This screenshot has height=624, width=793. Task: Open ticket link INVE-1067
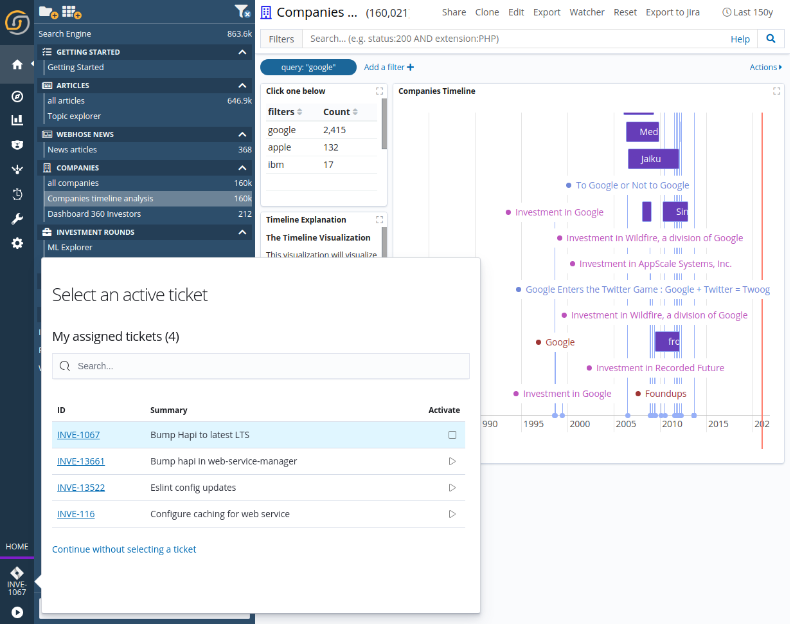[x=78, y=435]
